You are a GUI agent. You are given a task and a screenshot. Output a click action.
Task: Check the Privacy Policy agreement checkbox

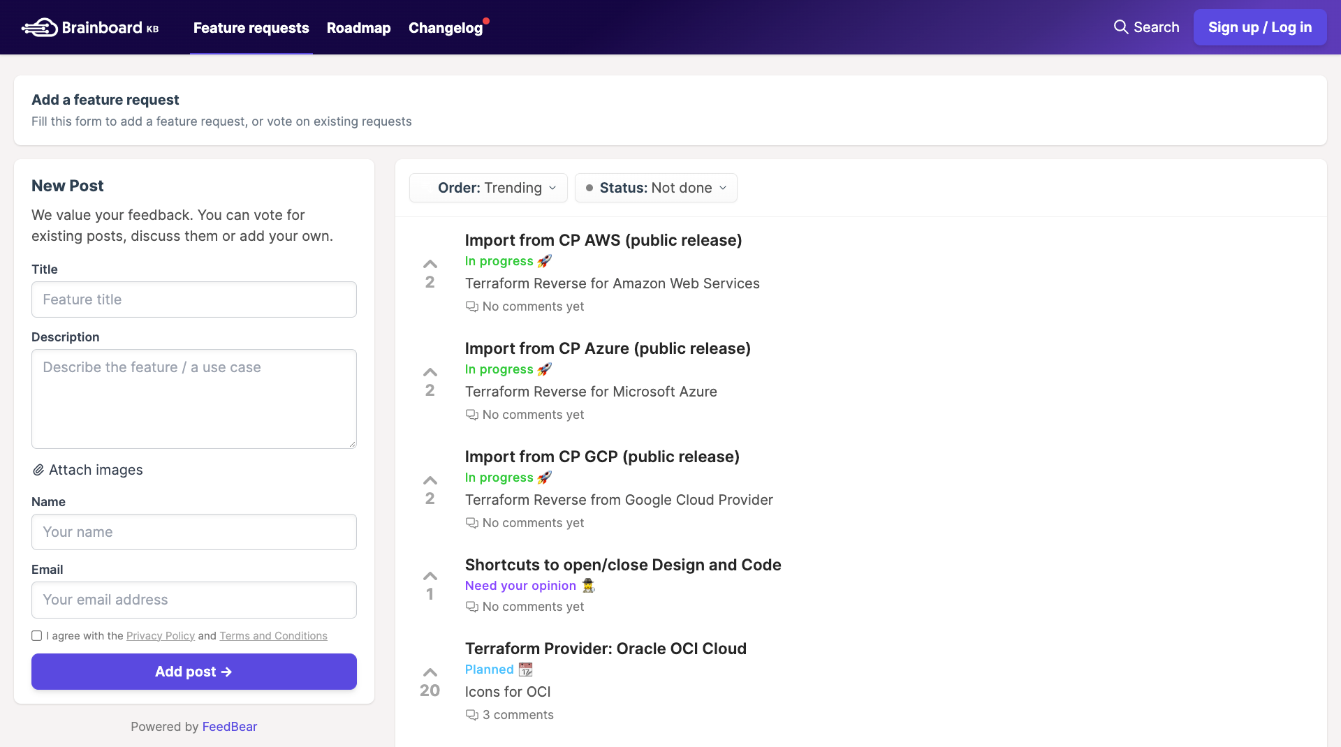click(36, 635)
